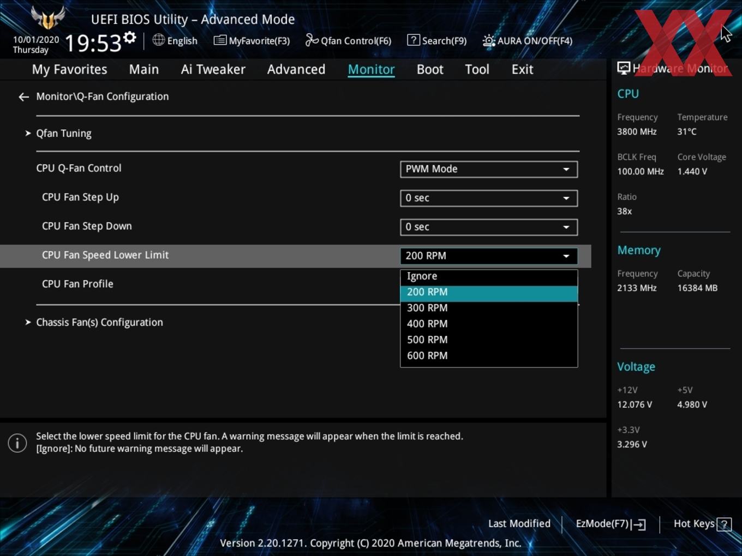
Task: Click BCLK Freq value 100.00 MHz
Action: [x=641, y=171]
